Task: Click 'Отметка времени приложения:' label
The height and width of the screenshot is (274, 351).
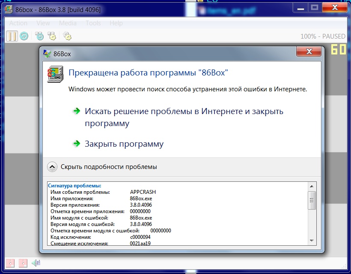Action: 87,211
